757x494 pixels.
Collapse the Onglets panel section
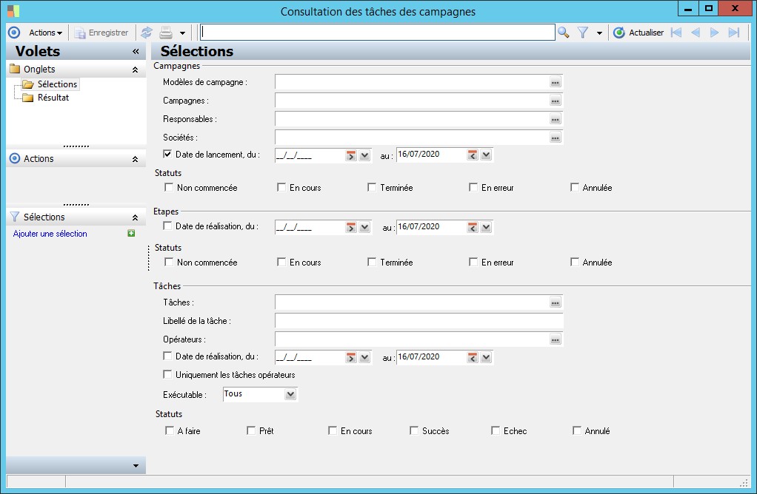(x=135, y=70)
